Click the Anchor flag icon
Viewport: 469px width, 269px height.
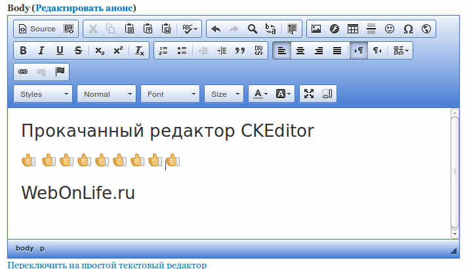pos(60,71)
